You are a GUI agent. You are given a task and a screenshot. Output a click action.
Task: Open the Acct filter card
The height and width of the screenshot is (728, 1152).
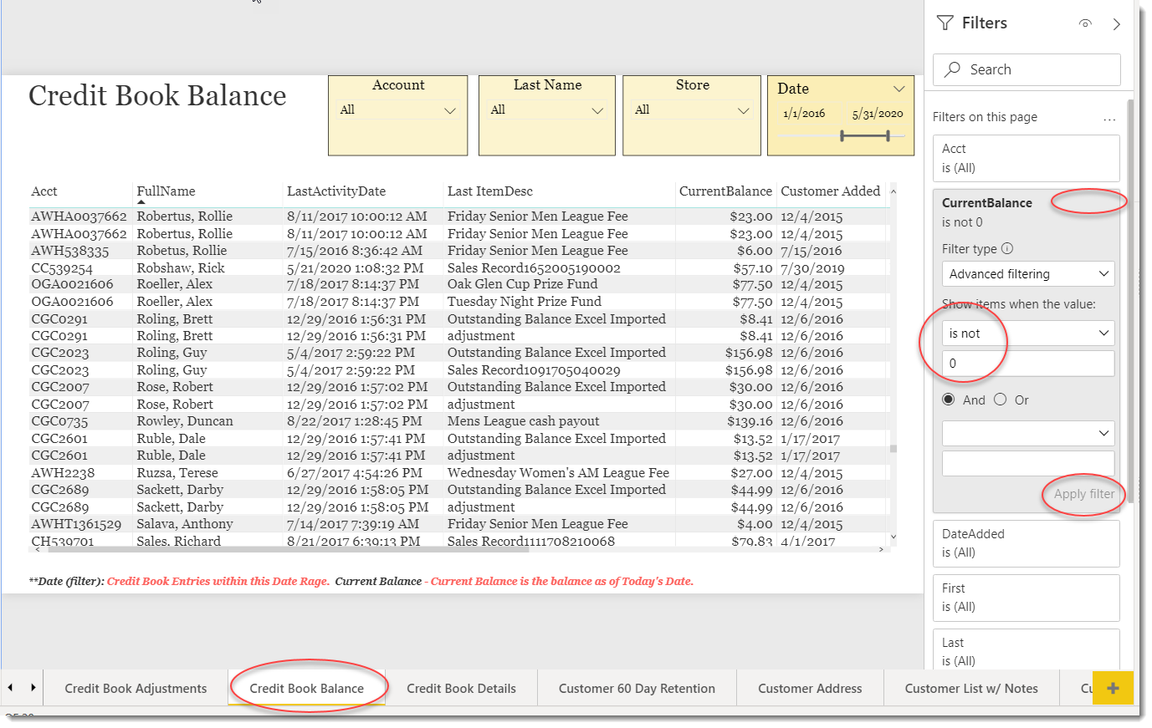(1027, 158)
